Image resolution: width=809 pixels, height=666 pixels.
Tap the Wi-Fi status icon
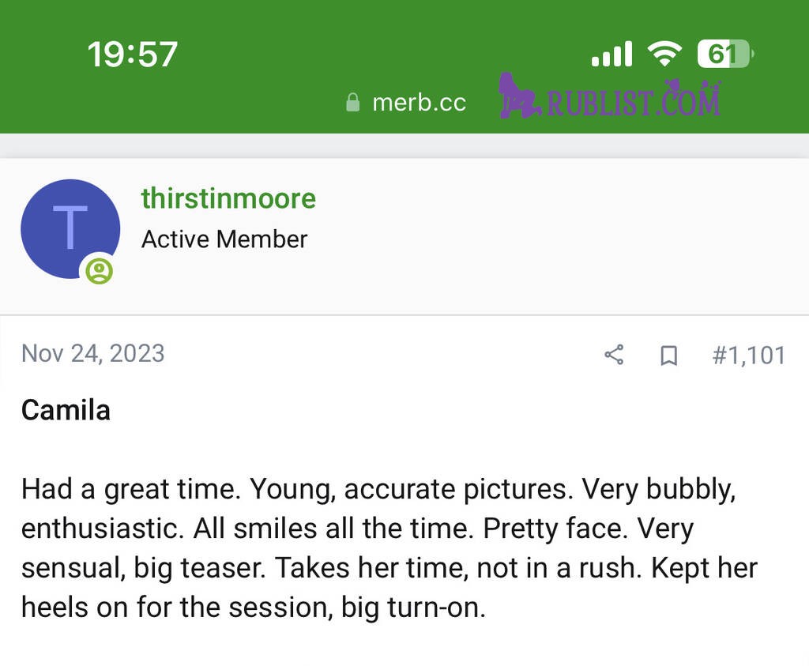[x=664, y=54]
